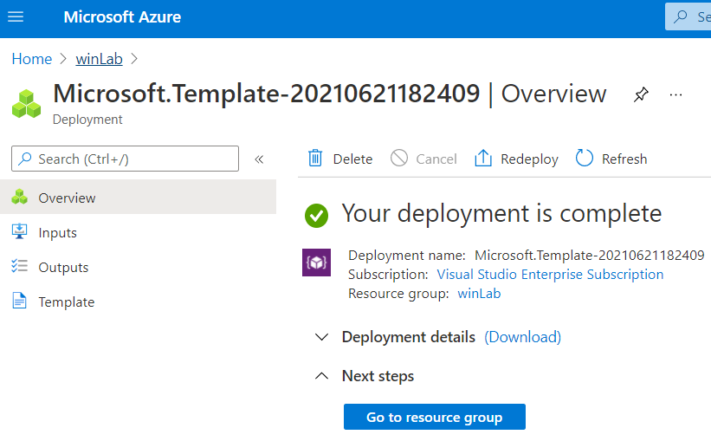Screen dimensions: 711x441
Task: Click the 'Deployment' subtitle under the title
Action: (87, 120)
